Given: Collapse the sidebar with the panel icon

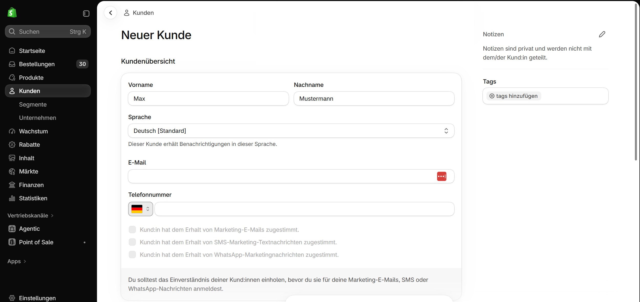Looking at the screenshot, I should coord(86,13).
